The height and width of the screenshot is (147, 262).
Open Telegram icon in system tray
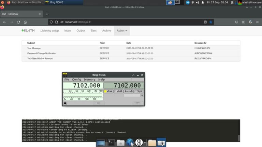(x=187, y=2)
